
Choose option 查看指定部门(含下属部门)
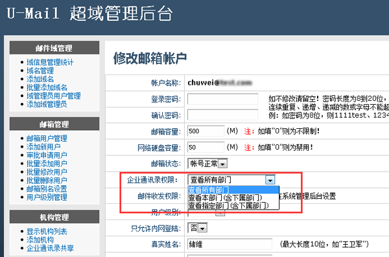click(x=233, y=205)
